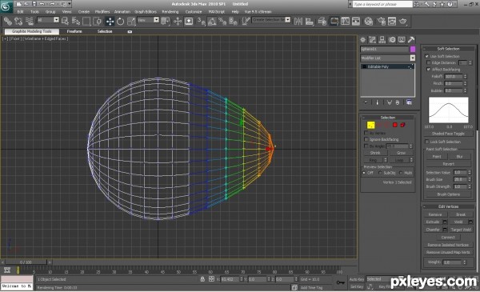Screen dimensions: 480x292
Task: Adjust the Brush Size spinner arrows
Action: [x=470, y=180]
